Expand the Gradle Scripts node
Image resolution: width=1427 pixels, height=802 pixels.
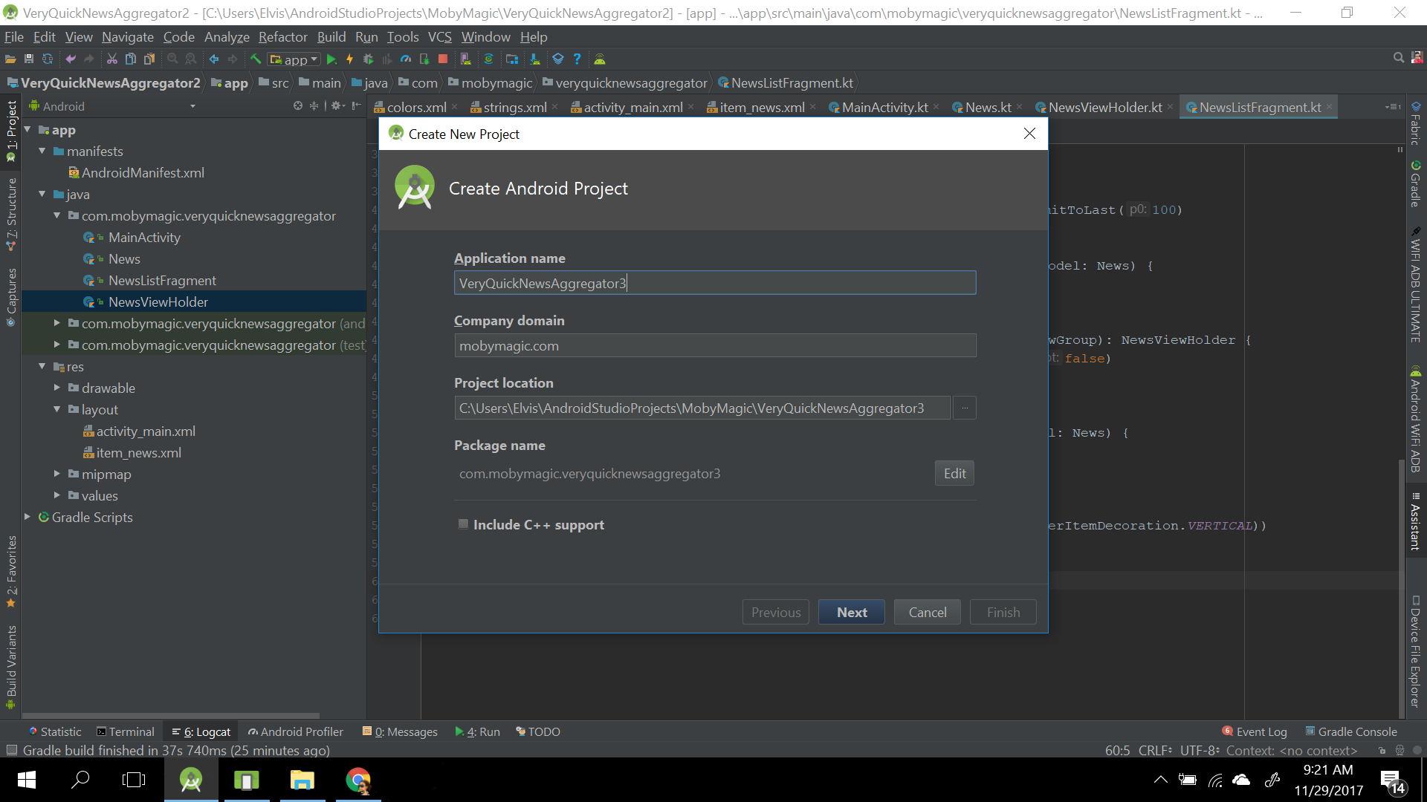point(27,517)
